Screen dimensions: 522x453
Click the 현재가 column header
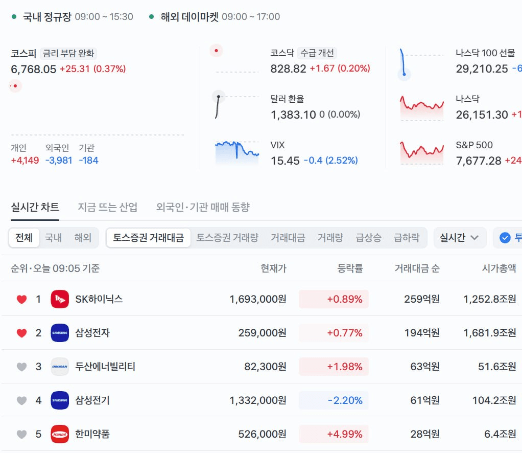(273, 268)
